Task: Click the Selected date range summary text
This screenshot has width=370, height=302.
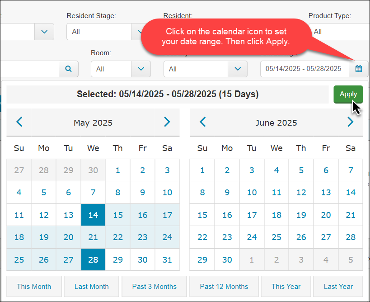Action: [x=168, y=94]
